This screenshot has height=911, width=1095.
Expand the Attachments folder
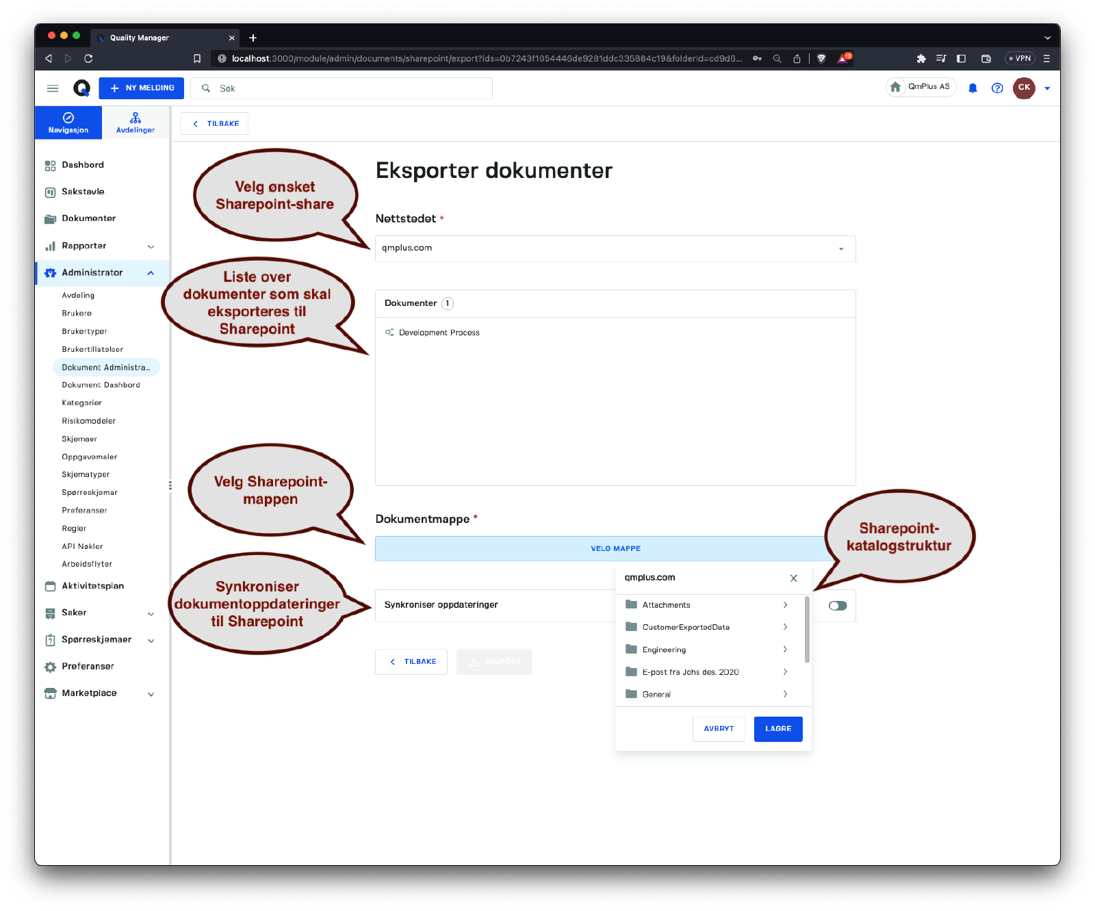784,605
